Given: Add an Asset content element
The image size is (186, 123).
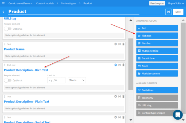Looking at the screenshot, I should coord(157,66).
